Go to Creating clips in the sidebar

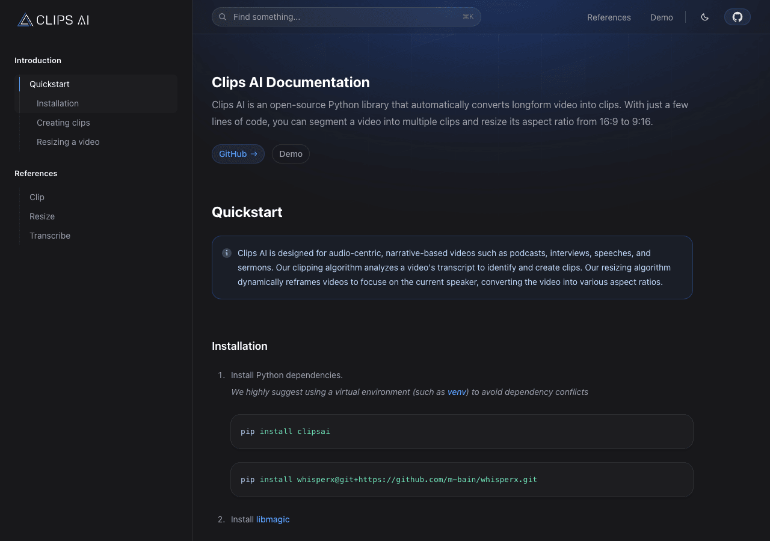pos(63,123)
